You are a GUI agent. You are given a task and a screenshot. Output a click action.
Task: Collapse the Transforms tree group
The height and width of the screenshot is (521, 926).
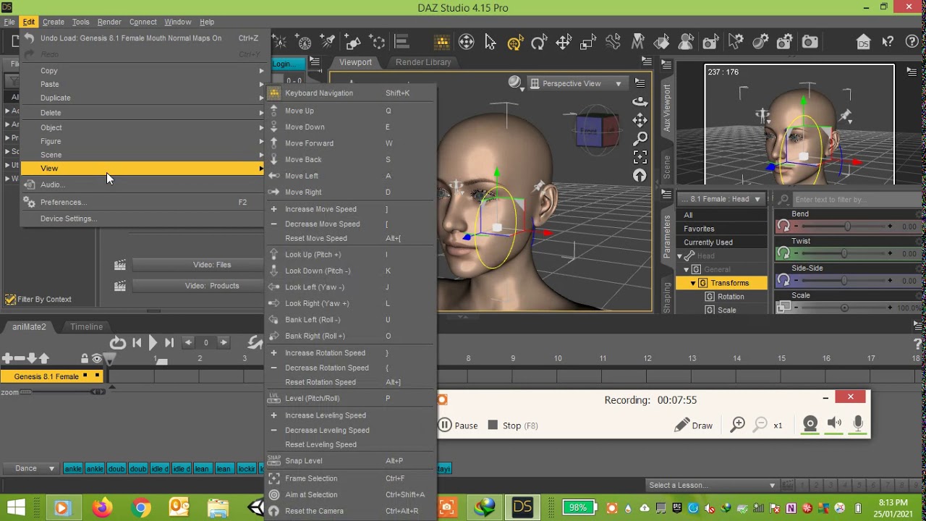point(693,283)
